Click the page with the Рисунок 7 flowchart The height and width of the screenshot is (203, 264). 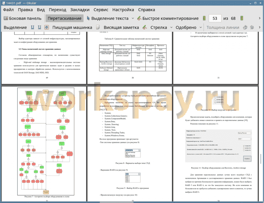[44, 144]
